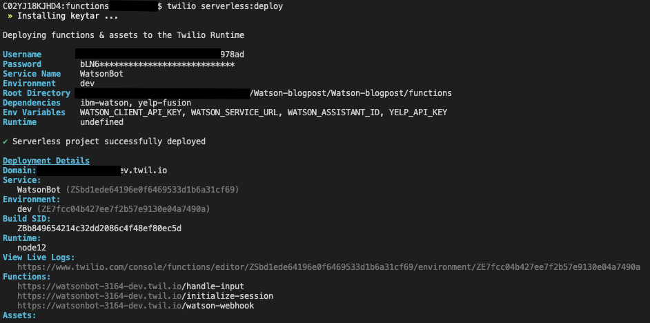650x323 pixels.
Task: Click the green success checkmark
Action: coord(5,141)
